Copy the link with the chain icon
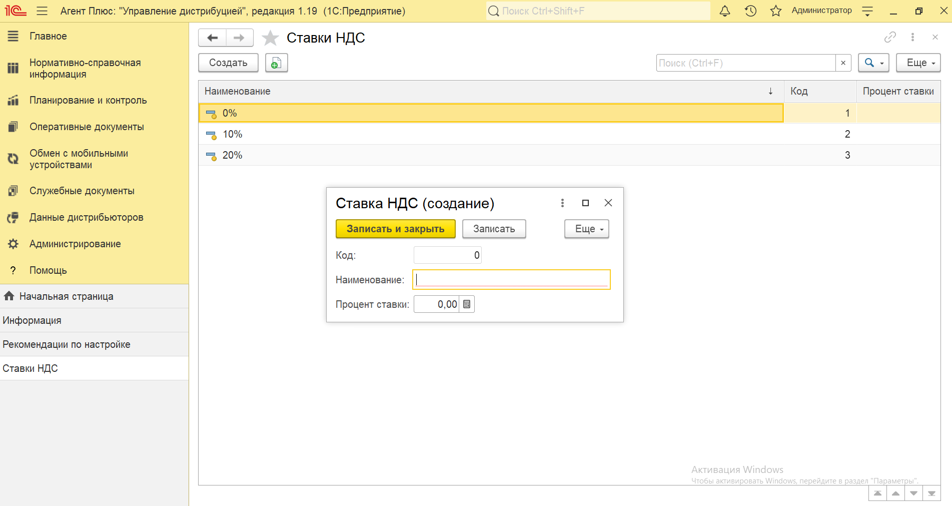952x506 pixels. point(890,37)
